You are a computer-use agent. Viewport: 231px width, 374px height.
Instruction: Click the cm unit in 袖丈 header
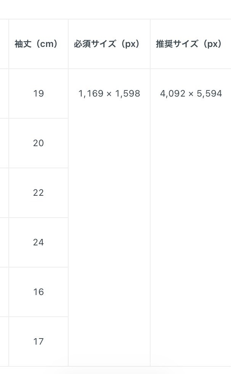48,44
